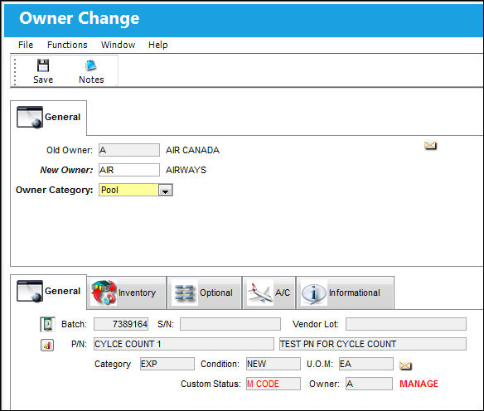
Task: Click the Condition field NEW
Action: [273, 364]
